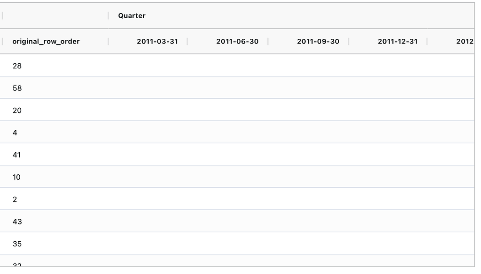
Task: Click the resize handle right of original_row_order header
Action: 108,41
